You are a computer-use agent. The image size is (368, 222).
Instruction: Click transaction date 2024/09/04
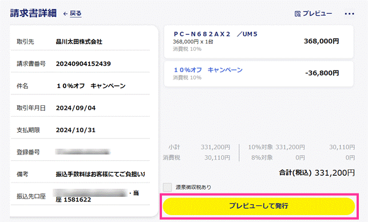coord(76,108)
